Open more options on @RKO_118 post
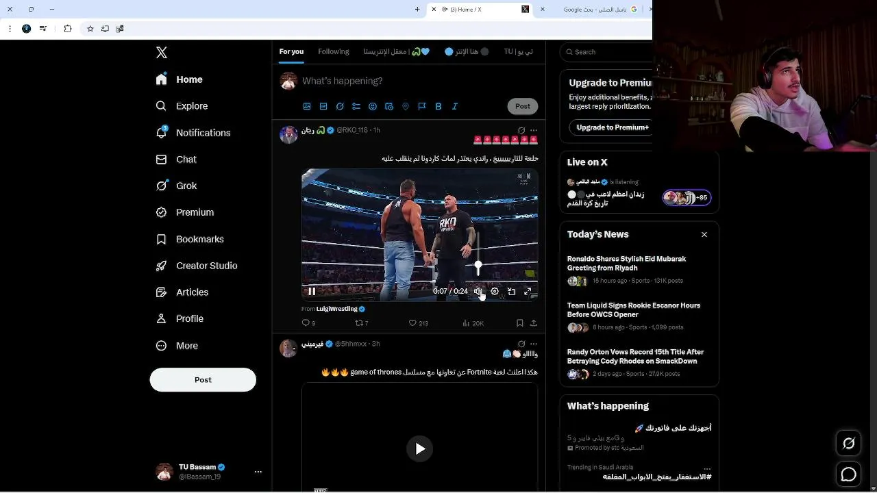Image resolution: width=877 pixels, height=493 pixels. (534, 130)
